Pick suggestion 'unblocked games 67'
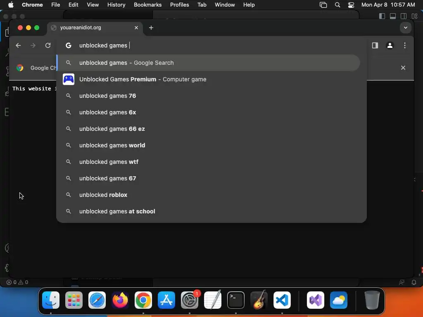This screenshot has width=423, height=317. [x=208, y=178]
